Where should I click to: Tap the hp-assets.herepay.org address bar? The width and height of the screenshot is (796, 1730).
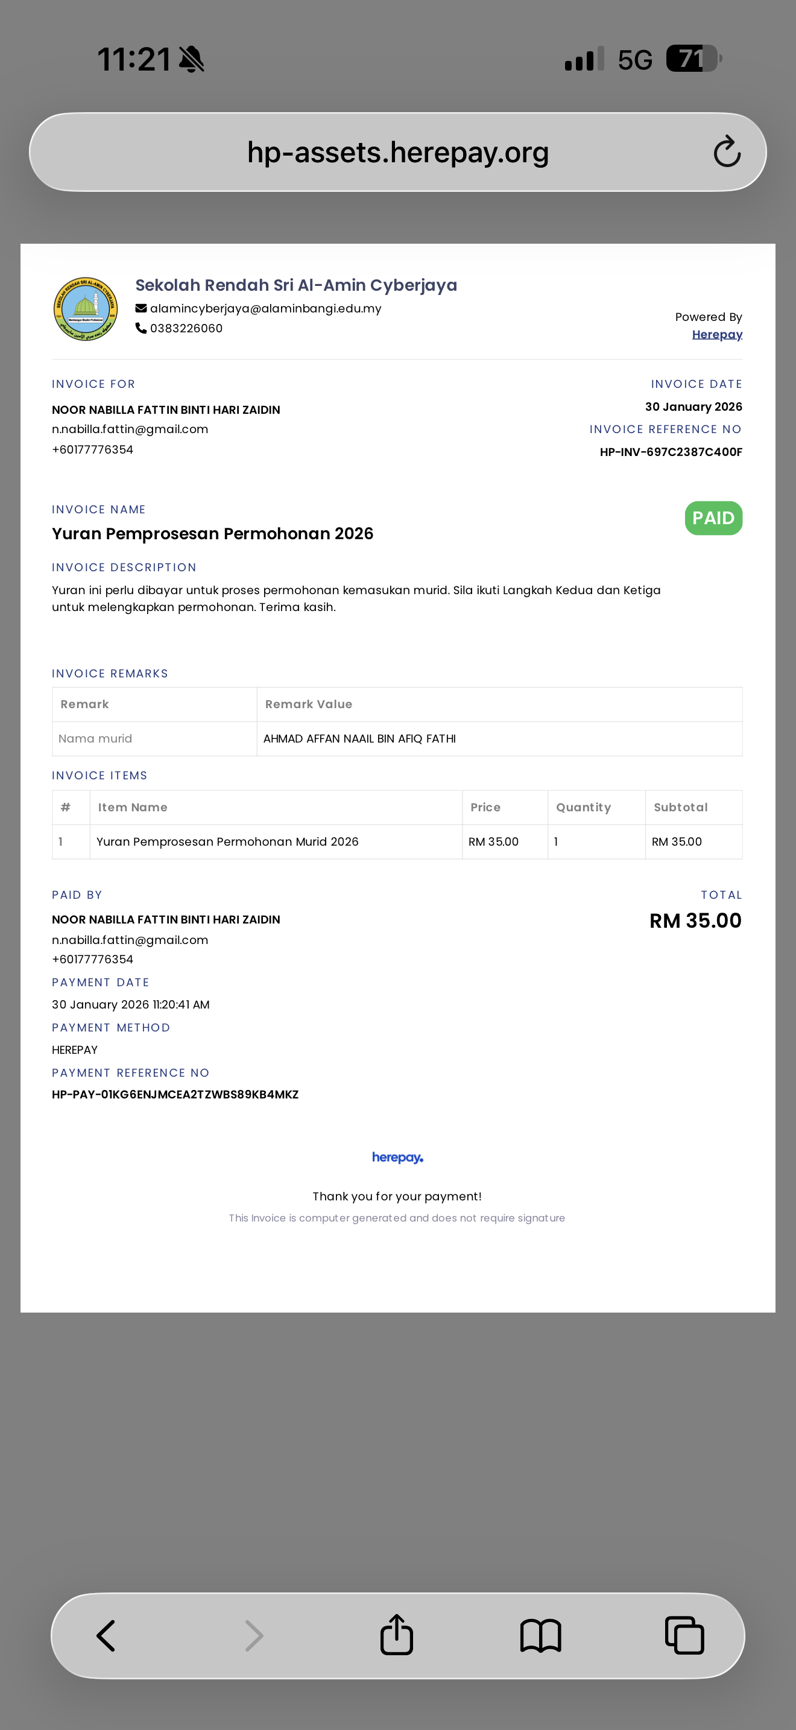(x=398, y=152)
